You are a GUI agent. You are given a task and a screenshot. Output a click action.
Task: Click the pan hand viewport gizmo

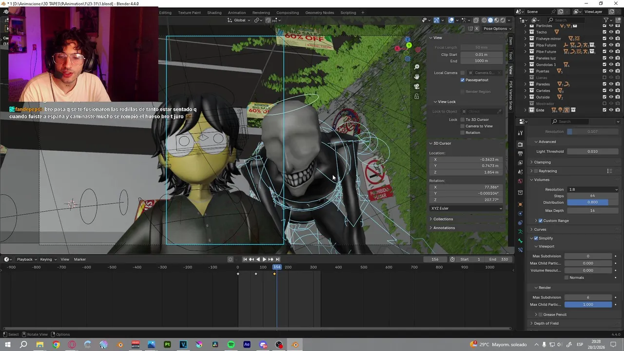coord(416,77)
